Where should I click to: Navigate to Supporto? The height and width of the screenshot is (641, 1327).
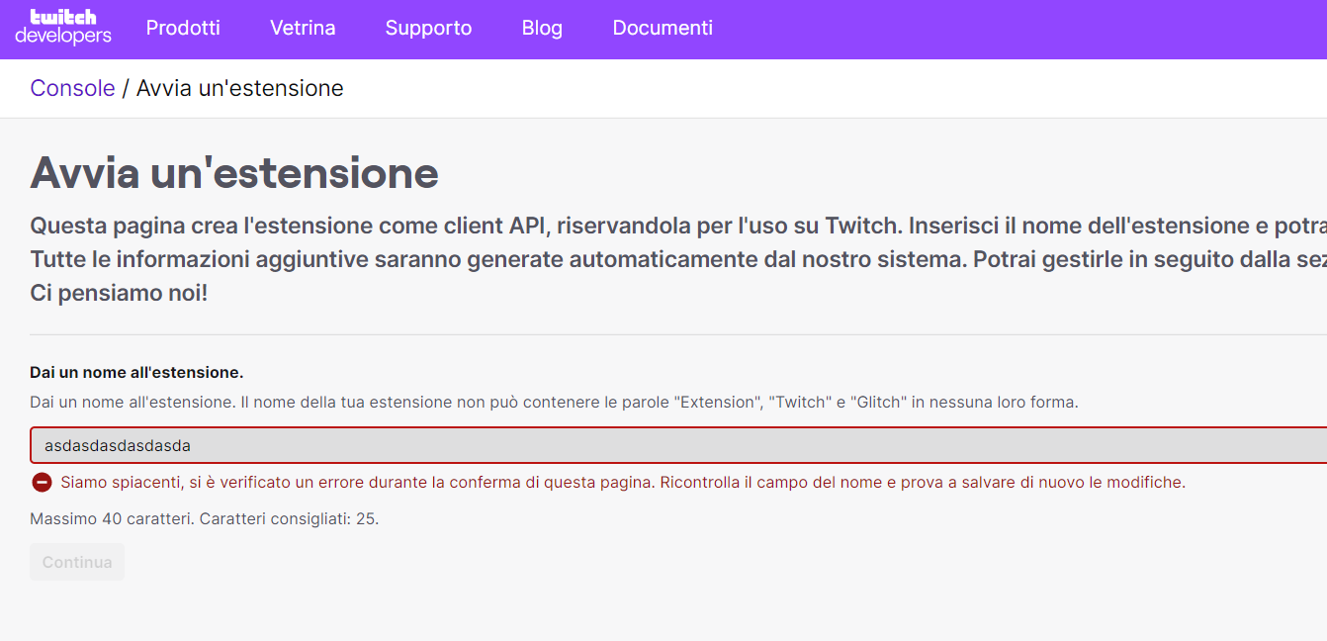coord(428,28)
